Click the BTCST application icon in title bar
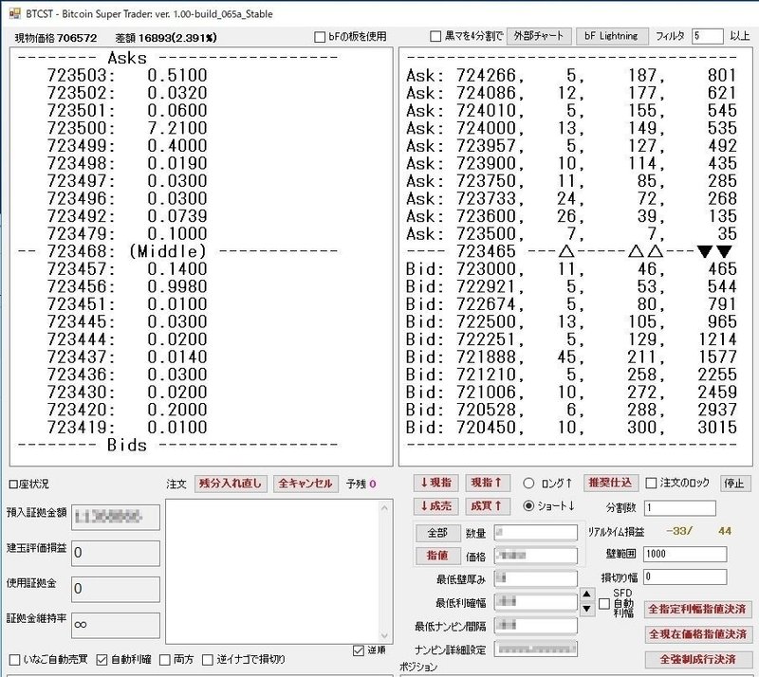 [15, 13]
